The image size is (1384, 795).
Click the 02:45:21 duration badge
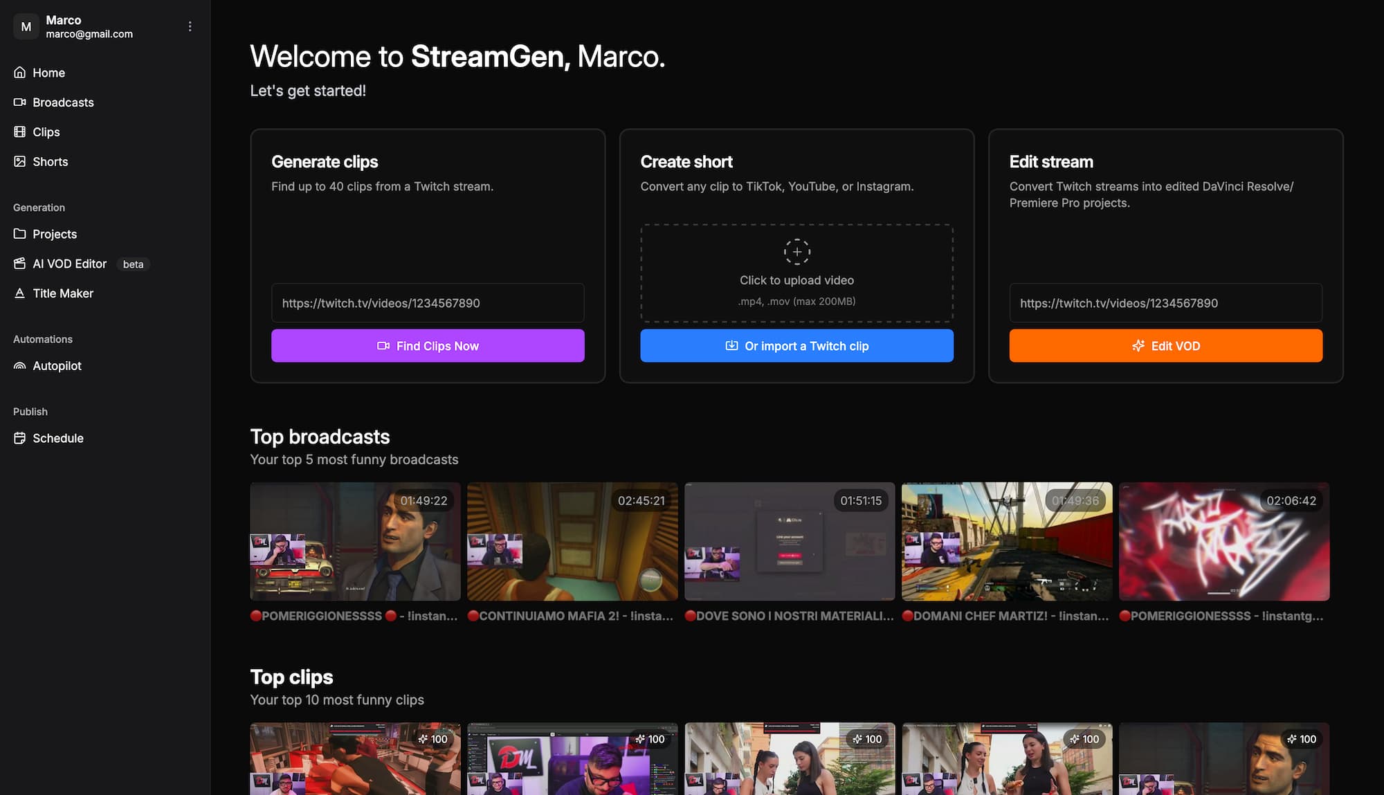(641, 500)
